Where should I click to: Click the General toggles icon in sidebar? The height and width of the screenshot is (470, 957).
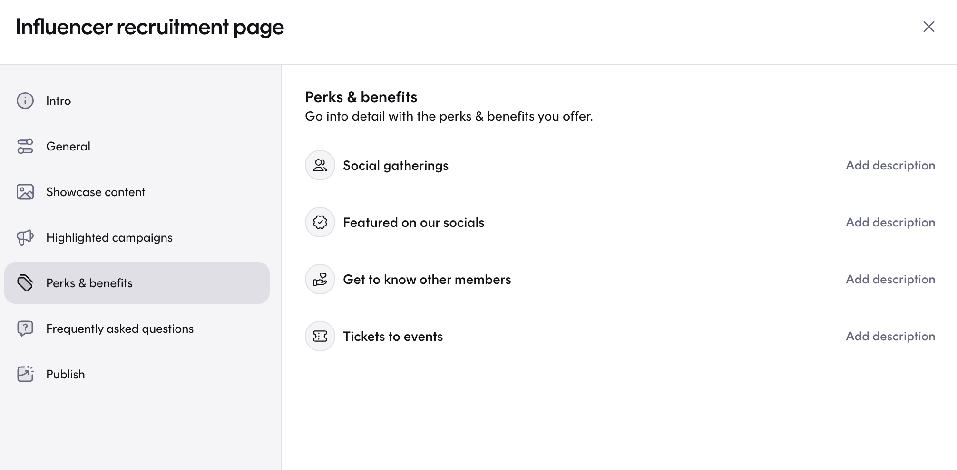(x=25, y=146)
